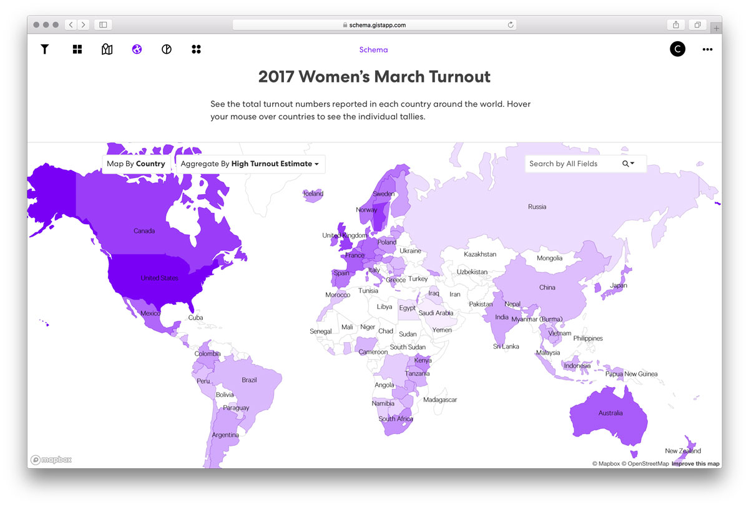This screenshot has width=749, height=507.
Task: Open the © Mapbox attribution link
Action: point(605,464)
